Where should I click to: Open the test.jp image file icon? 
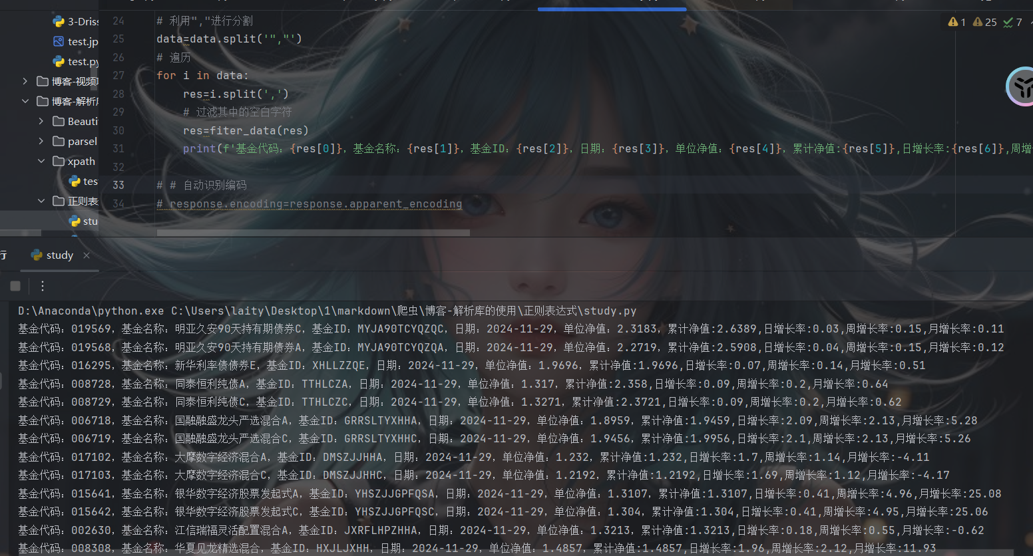pos(59,41)
